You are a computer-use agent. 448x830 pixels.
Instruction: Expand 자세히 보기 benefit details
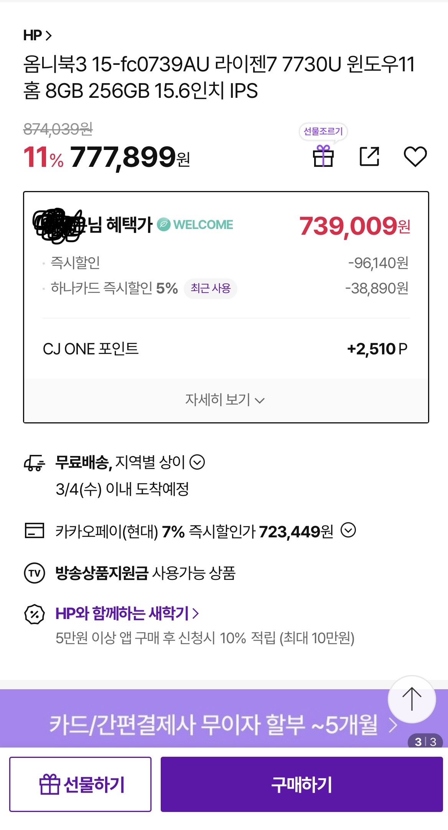[226, 400]
